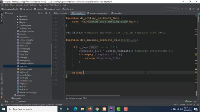The image size is (200, 112).
Task: Click the line:column position indicator
Action: point(176,105)
